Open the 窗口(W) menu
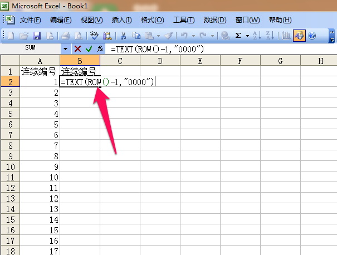This screenshot has width=337, height=255. click(x=247, y=20)
